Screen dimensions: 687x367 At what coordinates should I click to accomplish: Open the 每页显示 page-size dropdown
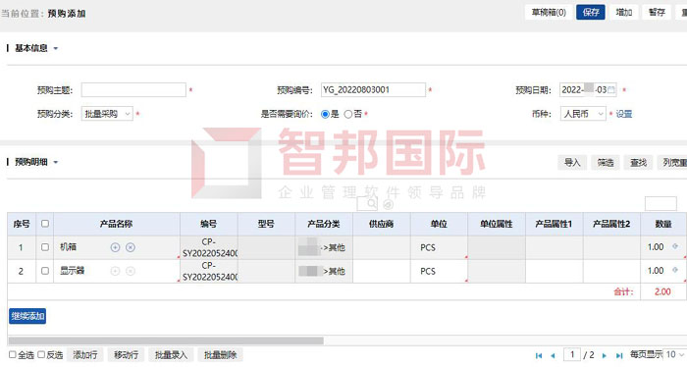(x=675, y=354)
